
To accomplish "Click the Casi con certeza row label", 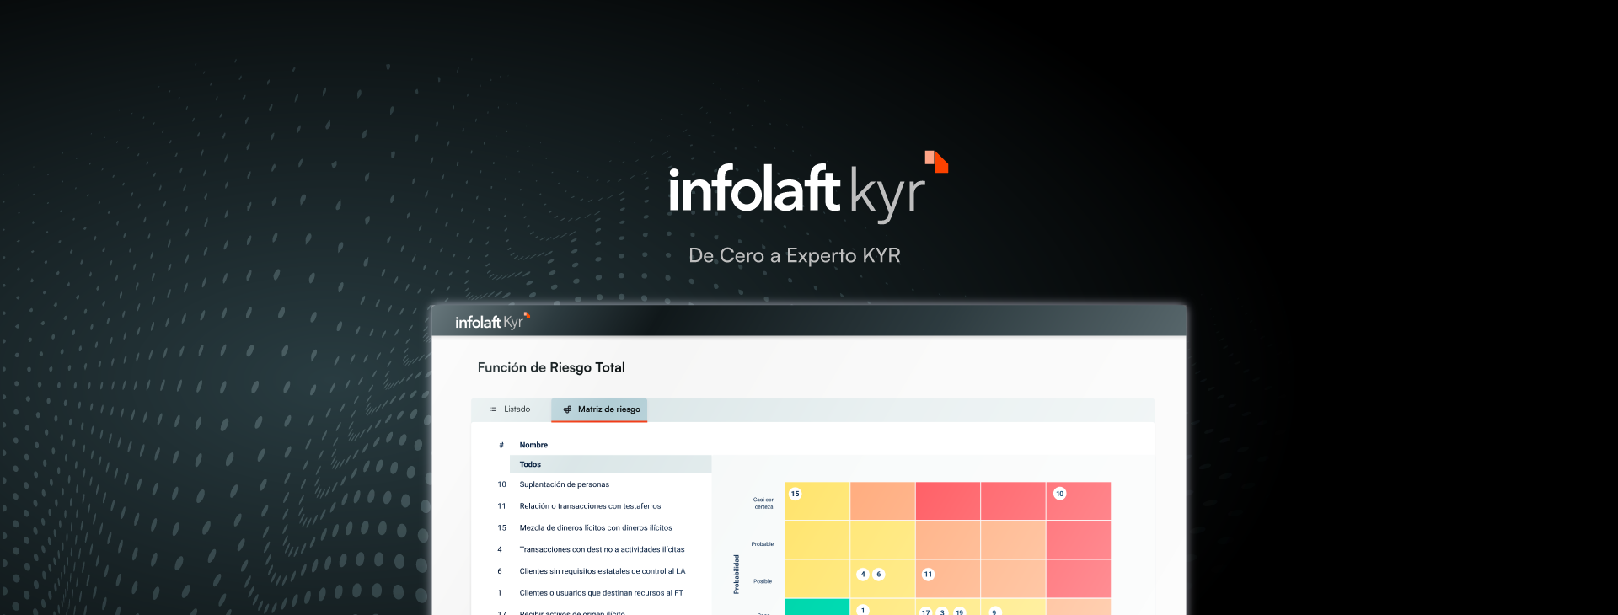I will click(x=763, y=503).
